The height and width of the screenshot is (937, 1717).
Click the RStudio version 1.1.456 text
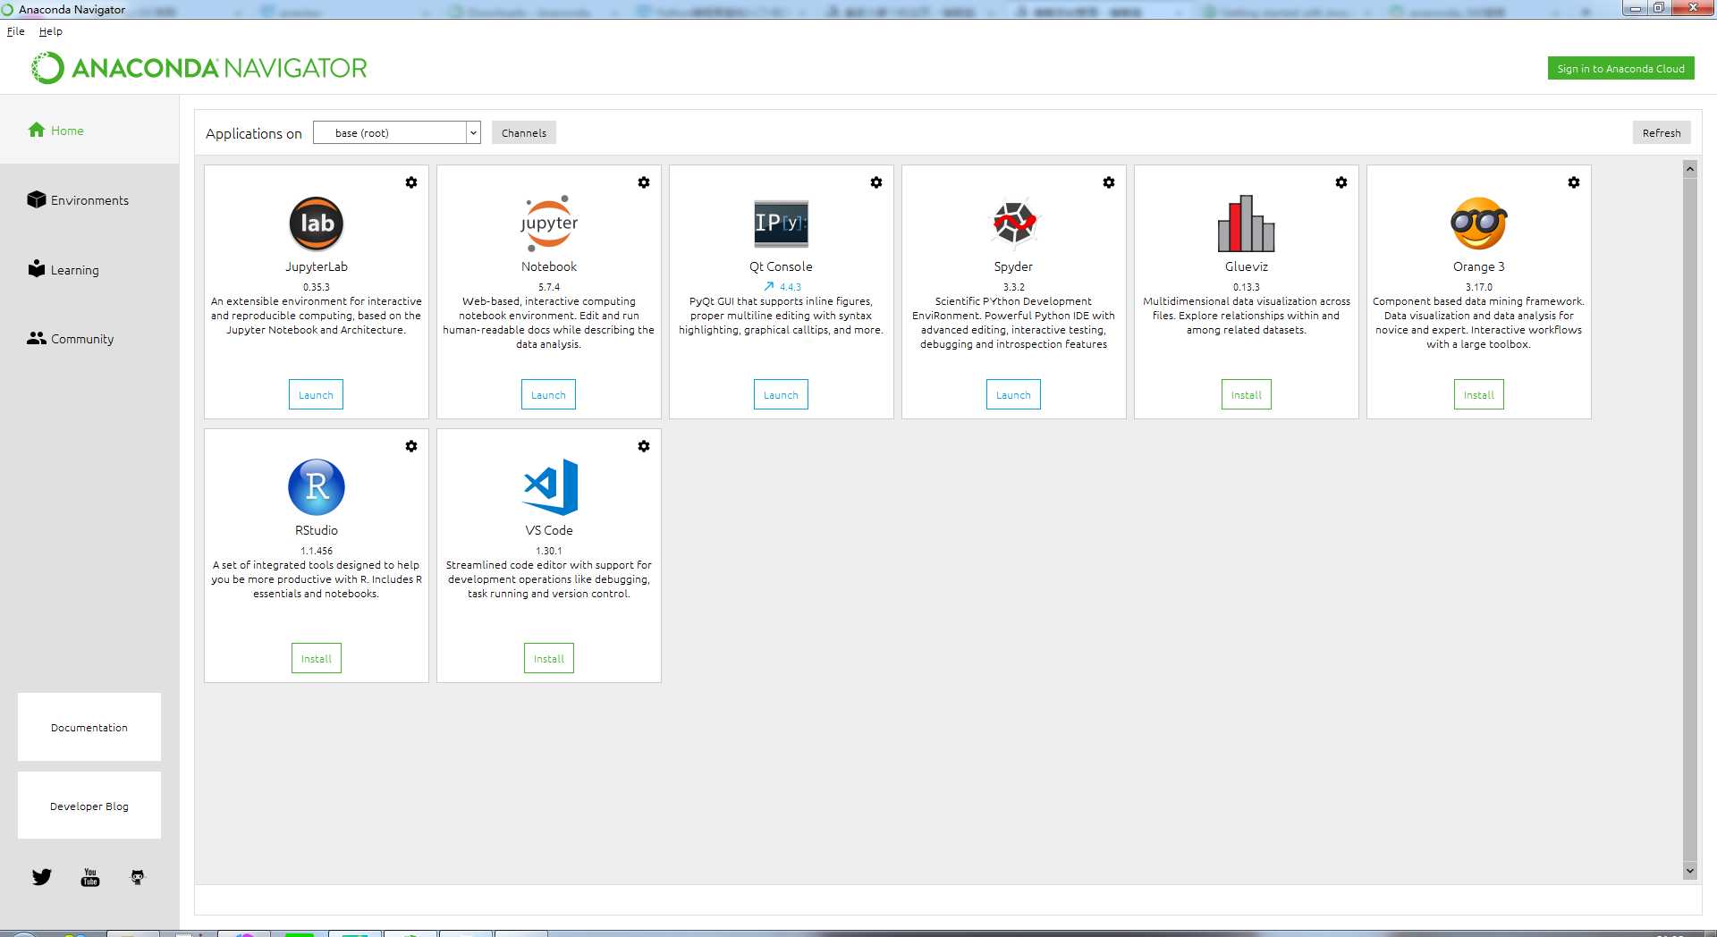(317, 551)
